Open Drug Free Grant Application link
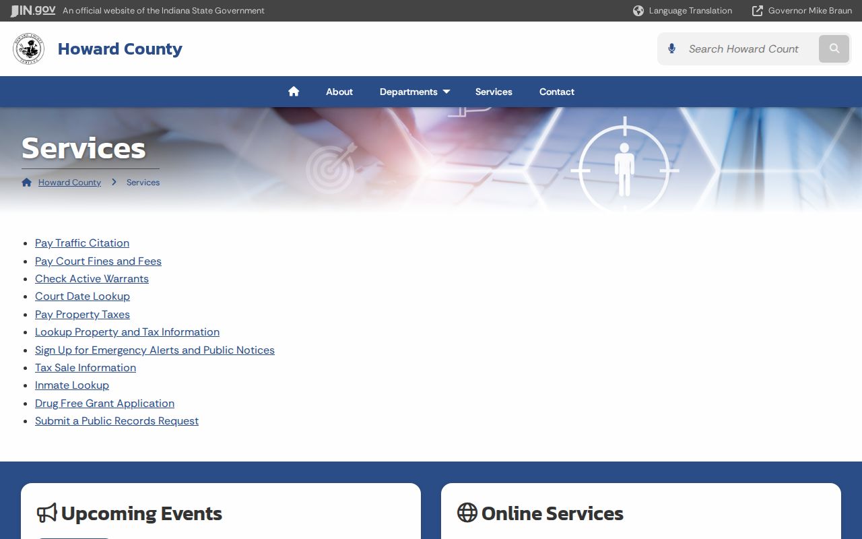 pos(104,404)
